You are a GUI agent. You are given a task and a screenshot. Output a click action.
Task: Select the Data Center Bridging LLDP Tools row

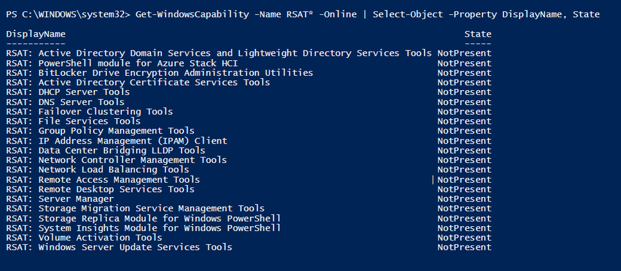[249, 150]
